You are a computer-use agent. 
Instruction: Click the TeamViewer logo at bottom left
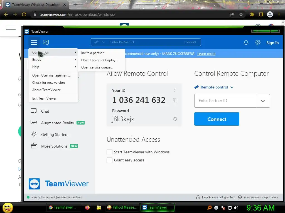[58, 184]
